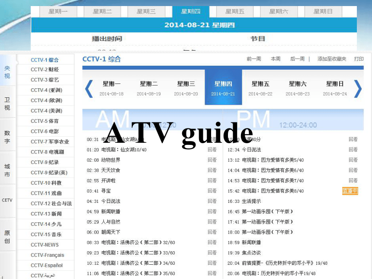The image size is (372, 279).
Task: Open the CCTV-13 新闻 channel
Action: 46,214
